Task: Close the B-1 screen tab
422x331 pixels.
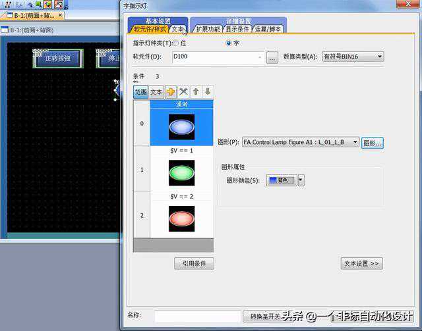Action: coord(60,15)
